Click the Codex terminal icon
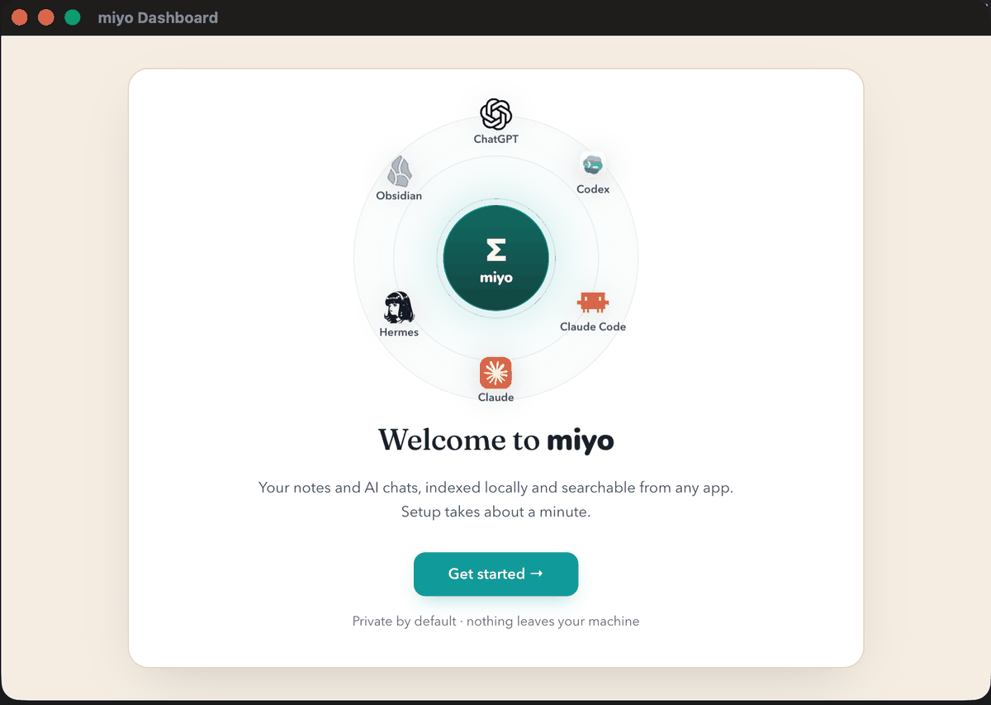This screenshot has height=705, width=991. click(x=592, y=165)
